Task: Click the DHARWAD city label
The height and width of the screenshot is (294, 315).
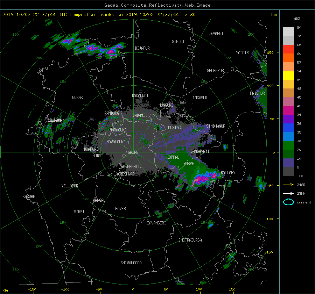Action: tap(91, 149)
